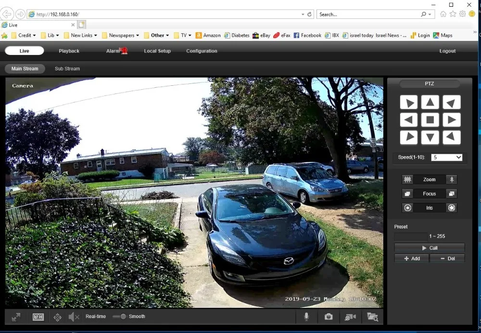Move camera with bottom-right PTZ diagonal arrow
This screenshot has width=481, height=333.
452,137
